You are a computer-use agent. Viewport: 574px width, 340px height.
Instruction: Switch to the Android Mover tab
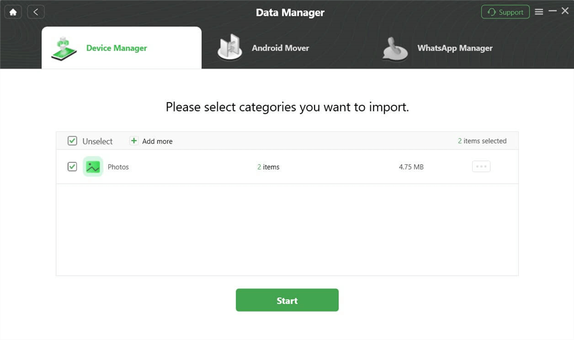click(x=280, y=48)
